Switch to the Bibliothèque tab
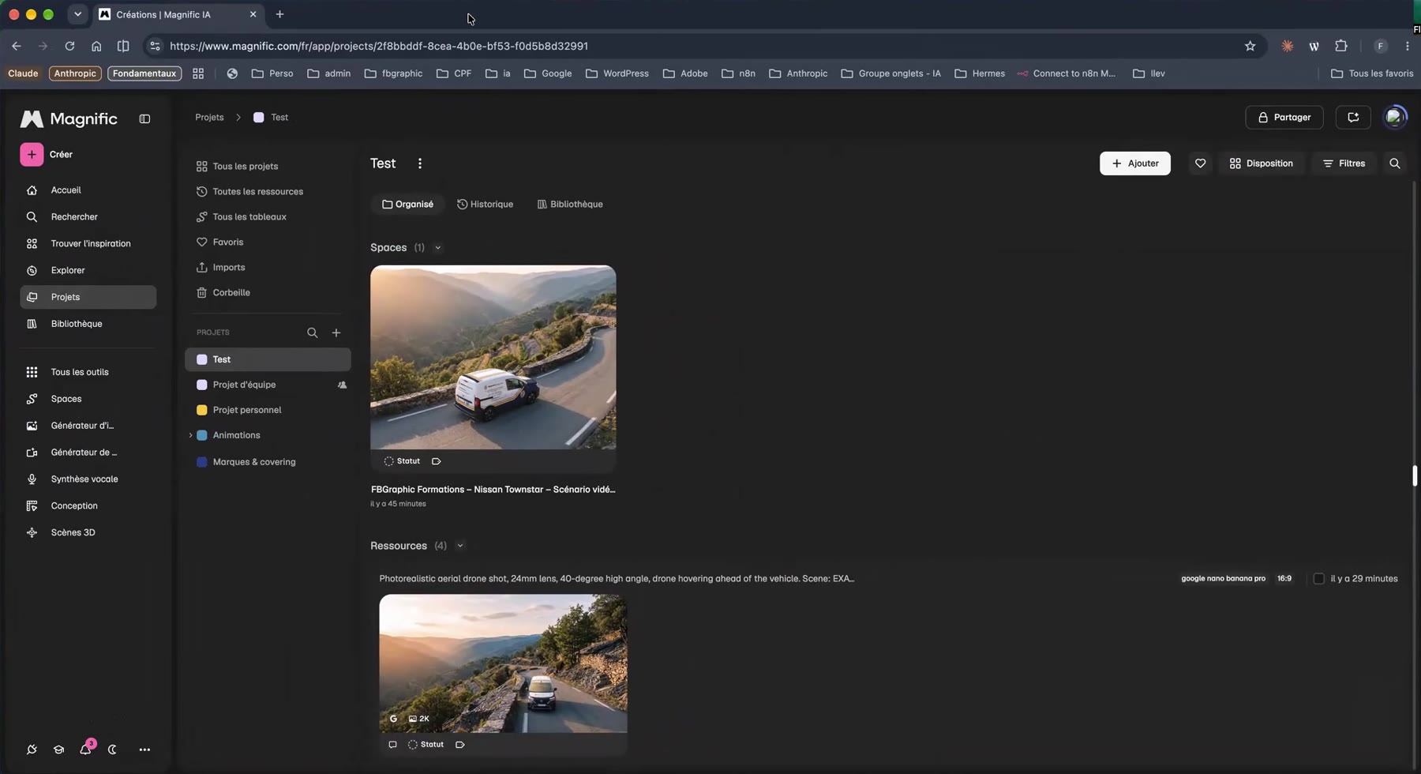 (570, 205)
